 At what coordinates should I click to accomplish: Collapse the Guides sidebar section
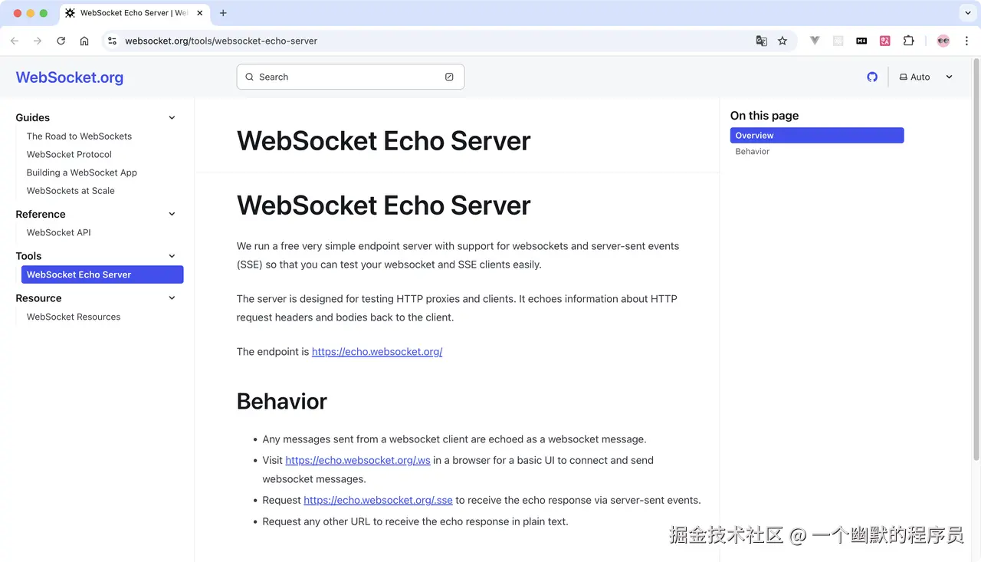172,117
